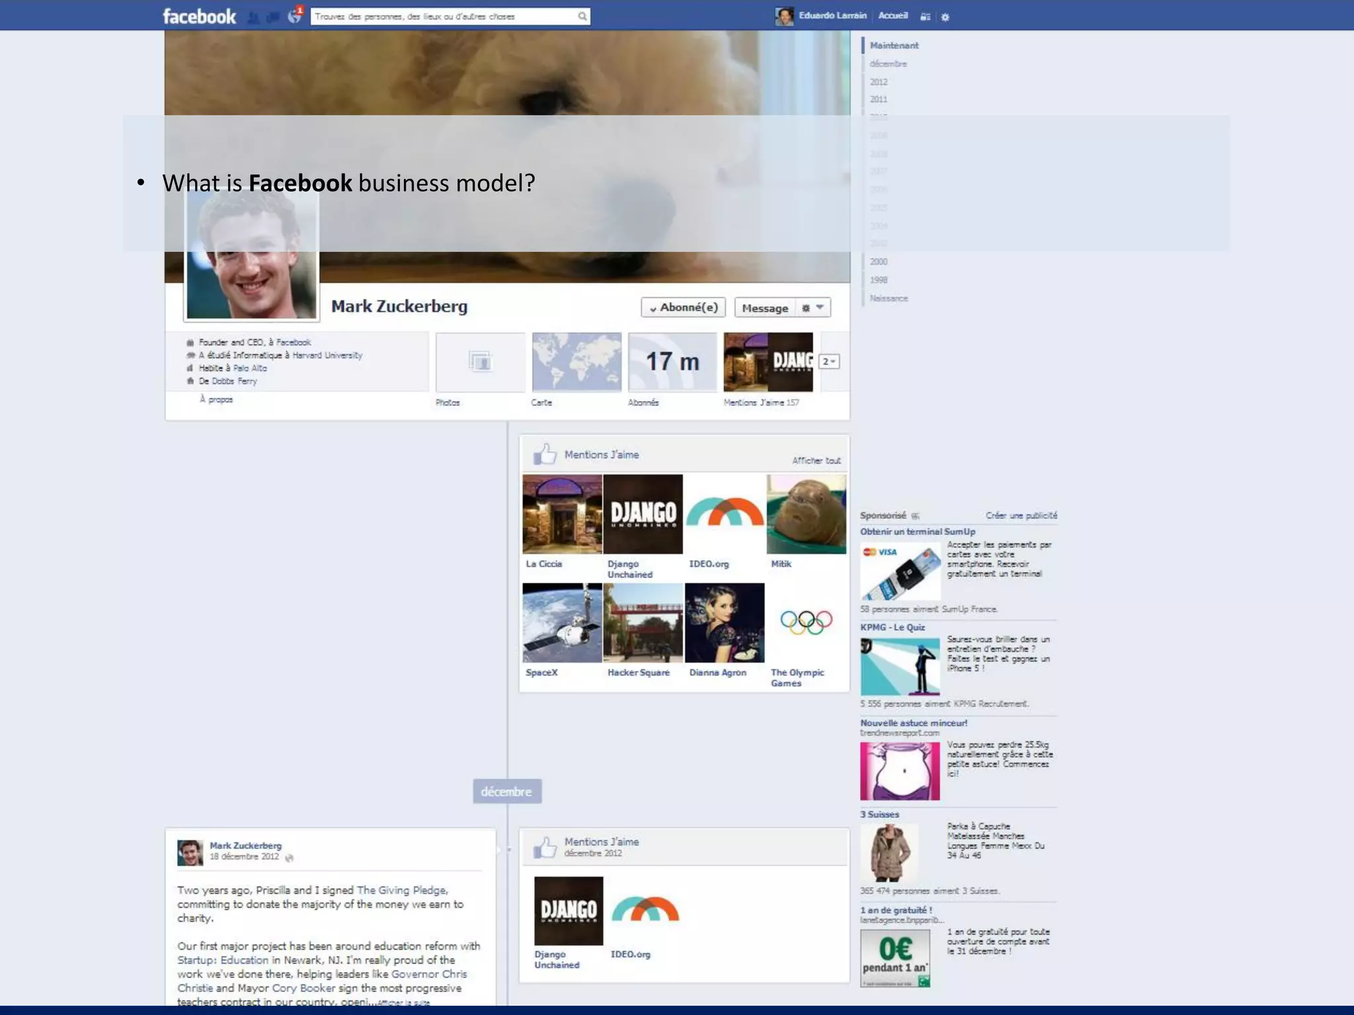Open Photos tile
This screenshot has width=1354, height=1015.
pyautogui.click(x=481, y=362)
